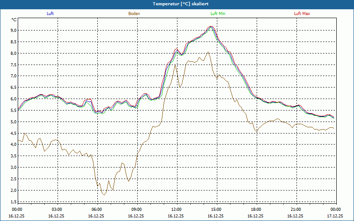
Task: Click the "Temperatur [°C] skaliert" chart title
Action: pyautogui.click(x=177, y=4)
